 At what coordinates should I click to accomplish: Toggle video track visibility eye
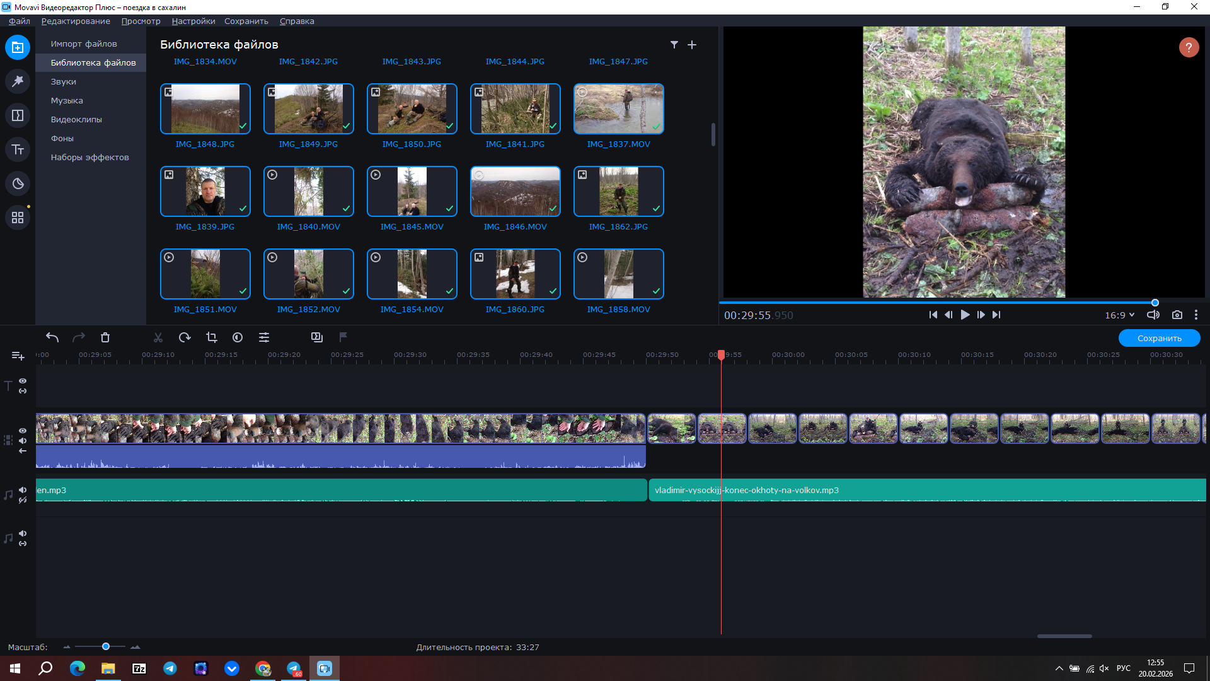[23, 431]
